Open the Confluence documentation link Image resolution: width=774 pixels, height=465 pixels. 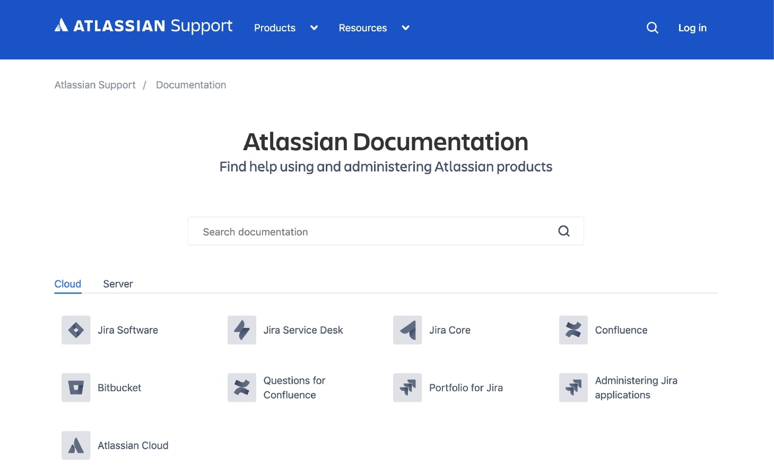tap(621, 330)
